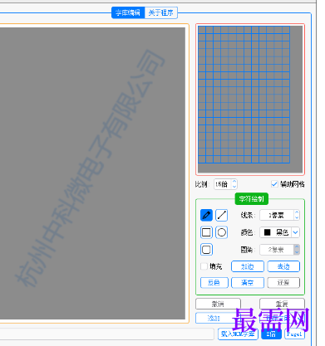Screen dimensions: 325x346
Task: Increase the disabled 圆角 corner radius
Action: click(x=297, y=247)
